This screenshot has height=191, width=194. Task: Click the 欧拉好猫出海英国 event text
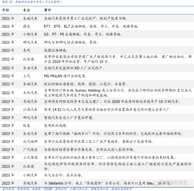click(85, 84)
